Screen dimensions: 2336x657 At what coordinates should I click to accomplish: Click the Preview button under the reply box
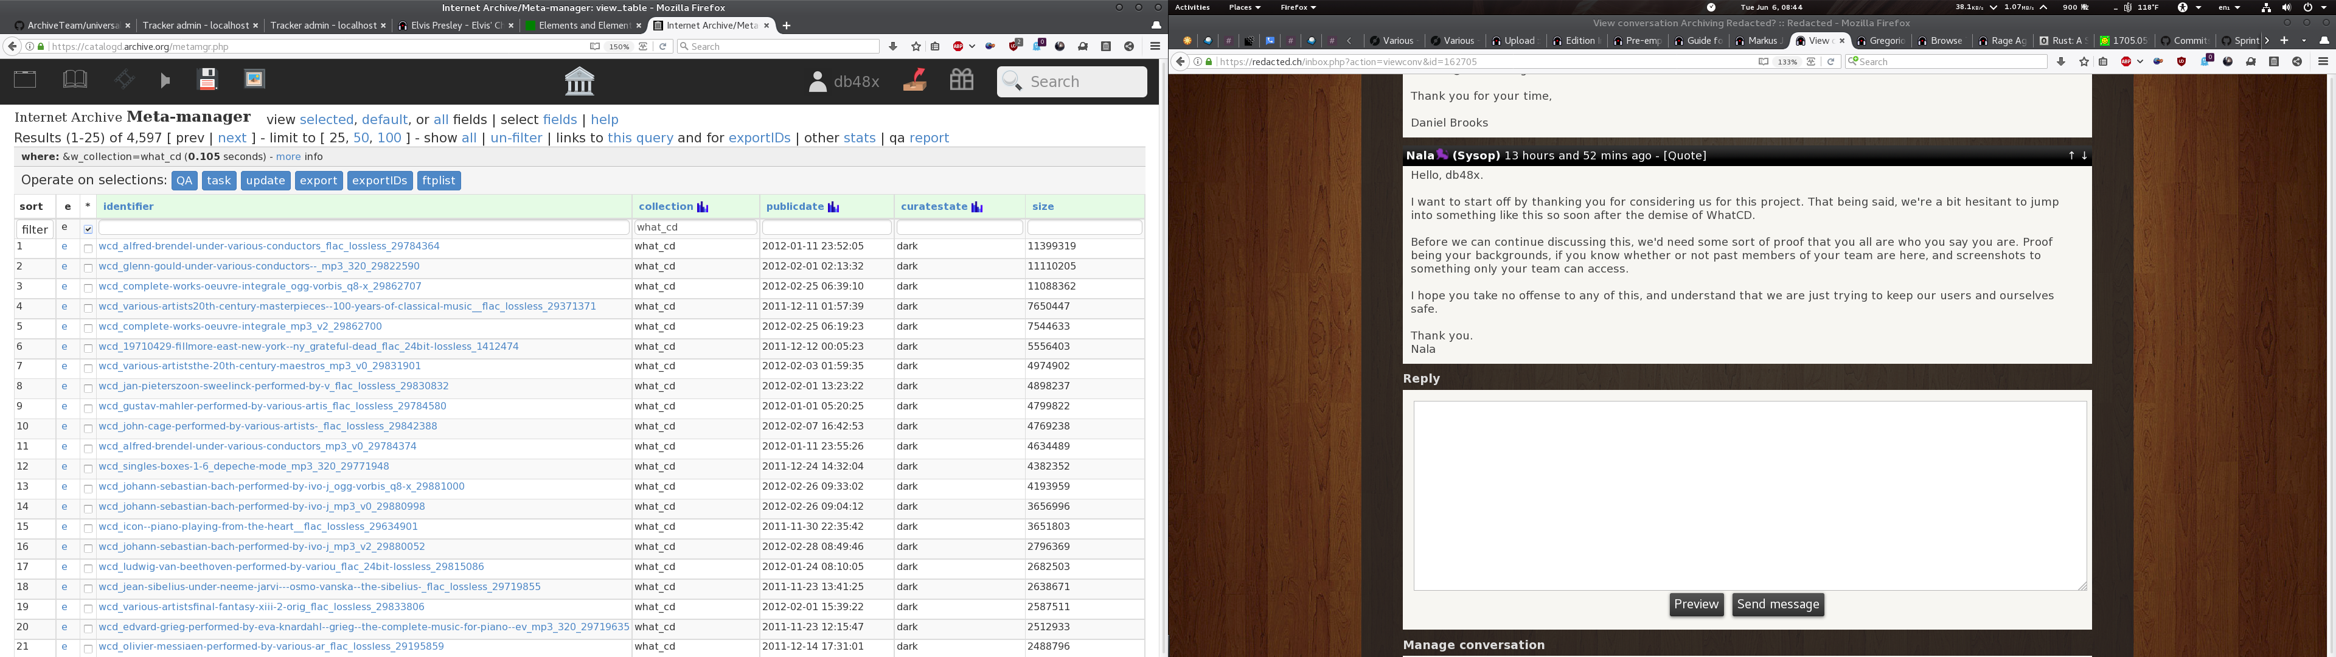1696,604
